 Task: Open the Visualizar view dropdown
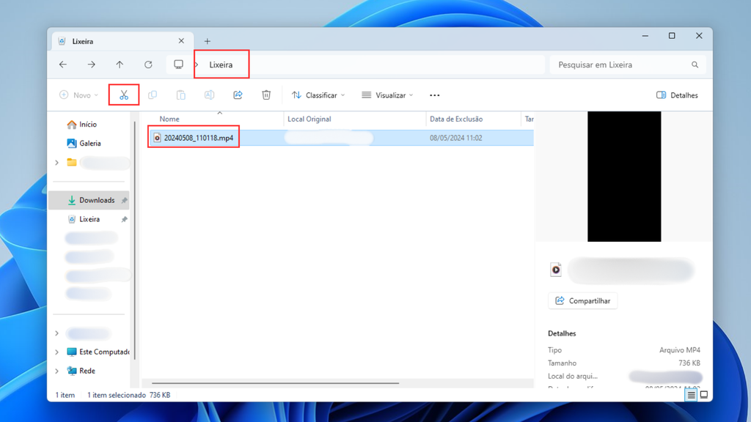[x=387, y=95]
